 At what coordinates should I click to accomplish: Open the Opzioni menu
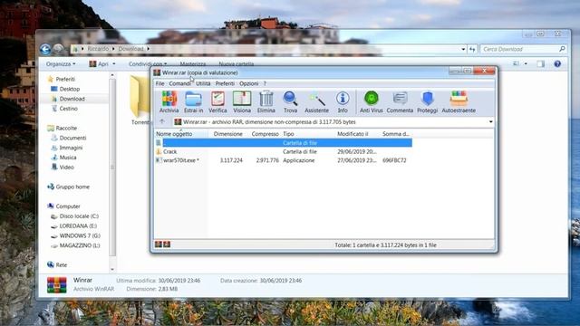point(248,83)
